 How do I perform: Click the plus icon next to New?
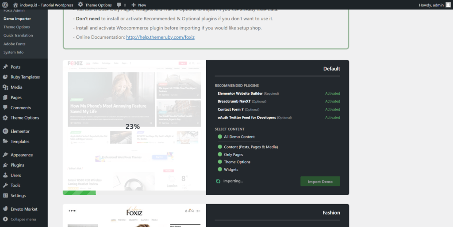[x=134, y=5]
